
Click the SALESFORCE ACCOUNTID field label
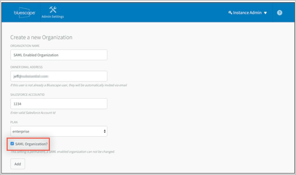(28, 94)
